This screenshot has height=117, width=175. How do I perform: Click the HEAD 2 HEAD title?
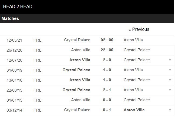tap(18, 6)
